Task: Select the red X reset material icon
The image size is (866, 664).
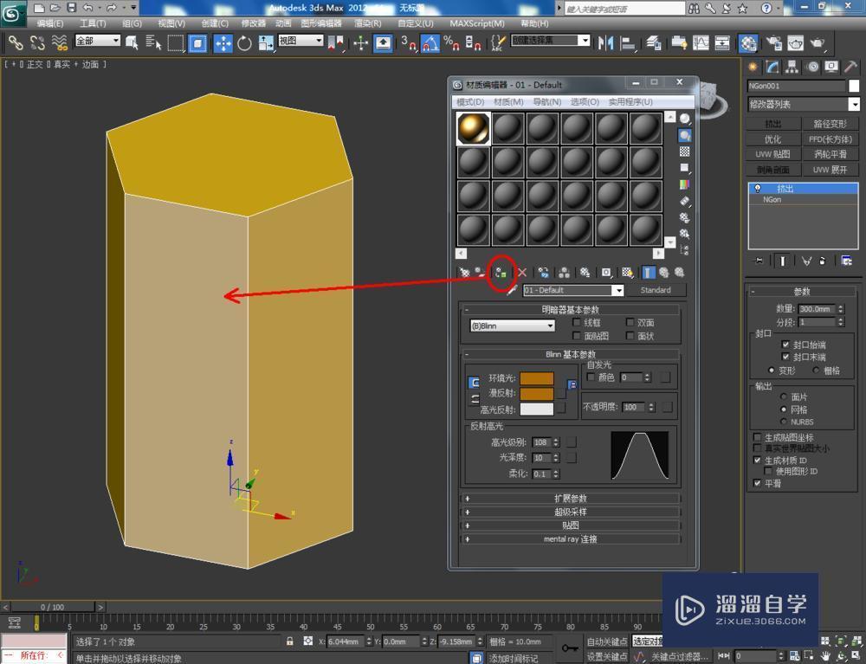Action: 522,273
